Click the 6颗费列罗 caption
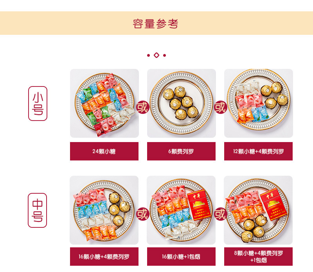 [181, 151]
